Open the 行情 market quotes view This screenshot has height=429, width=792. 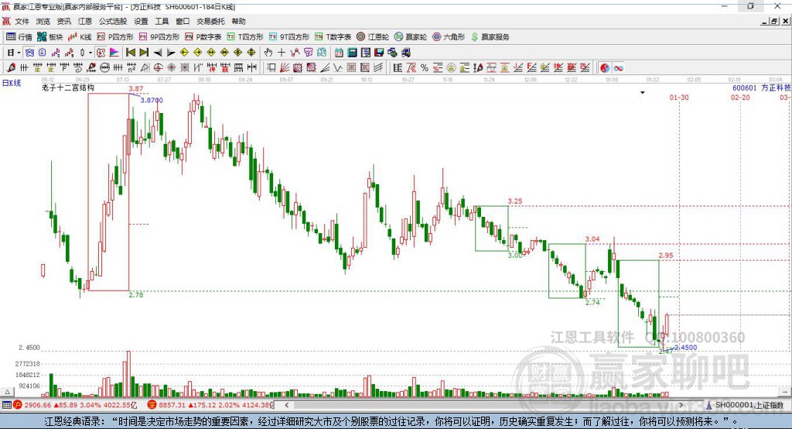19,37
